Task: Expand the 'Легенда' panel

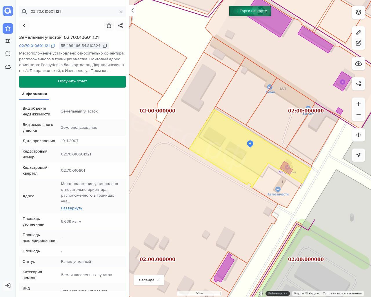Action: 149,280
